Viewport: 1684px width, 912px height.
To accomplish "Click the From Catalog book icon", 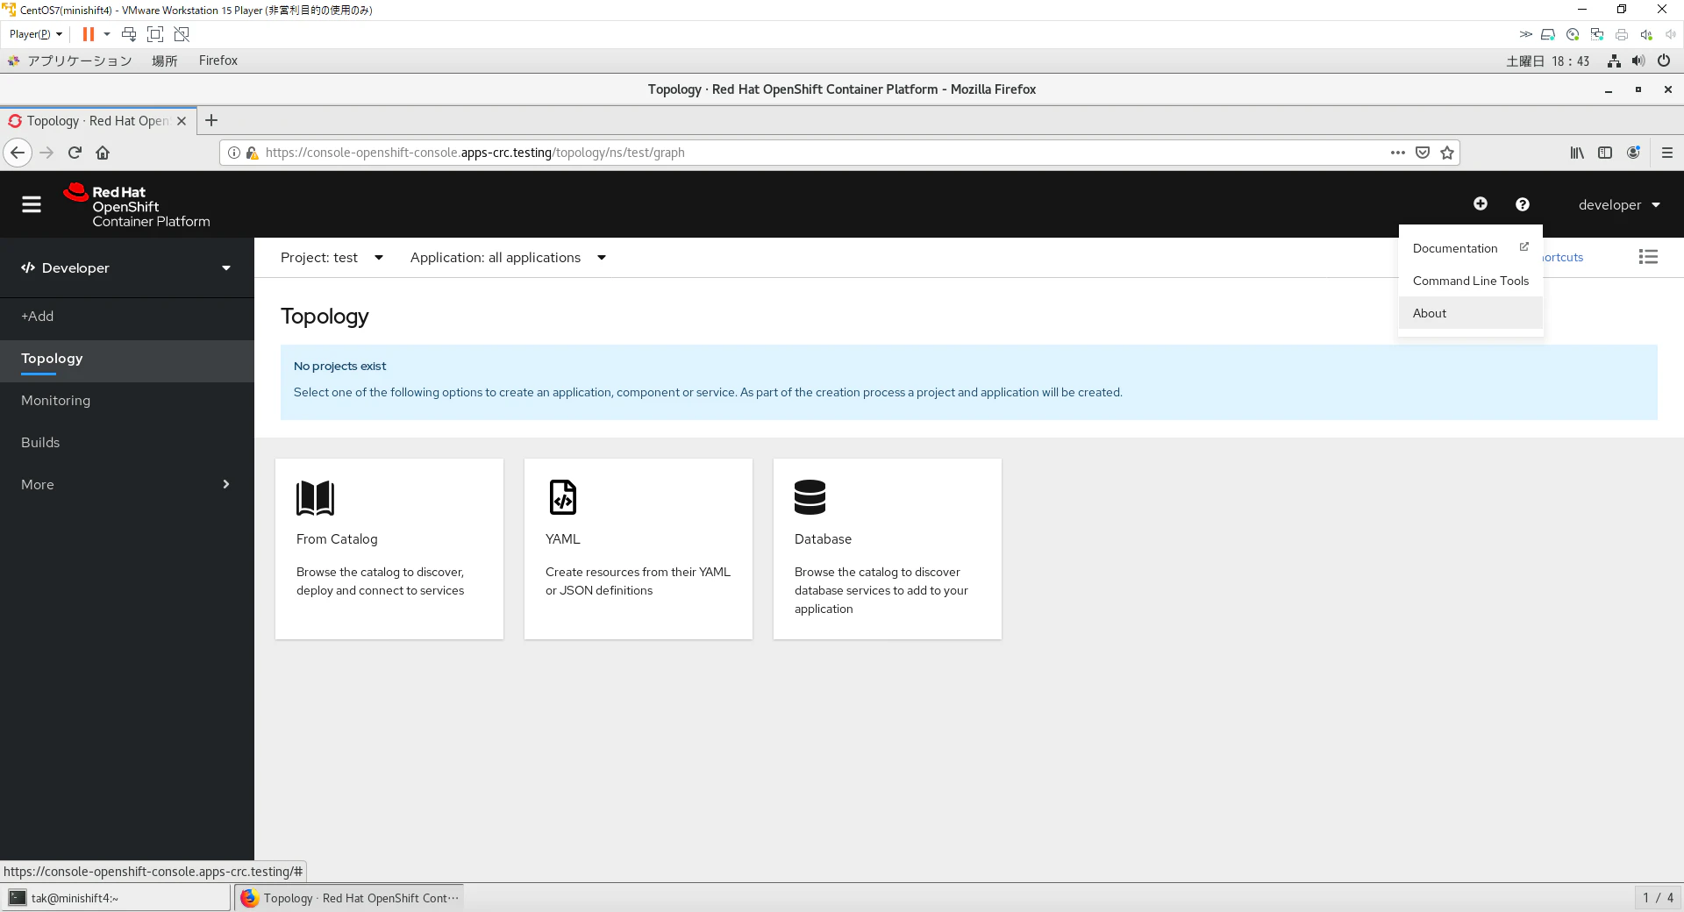I will [316, 497].
